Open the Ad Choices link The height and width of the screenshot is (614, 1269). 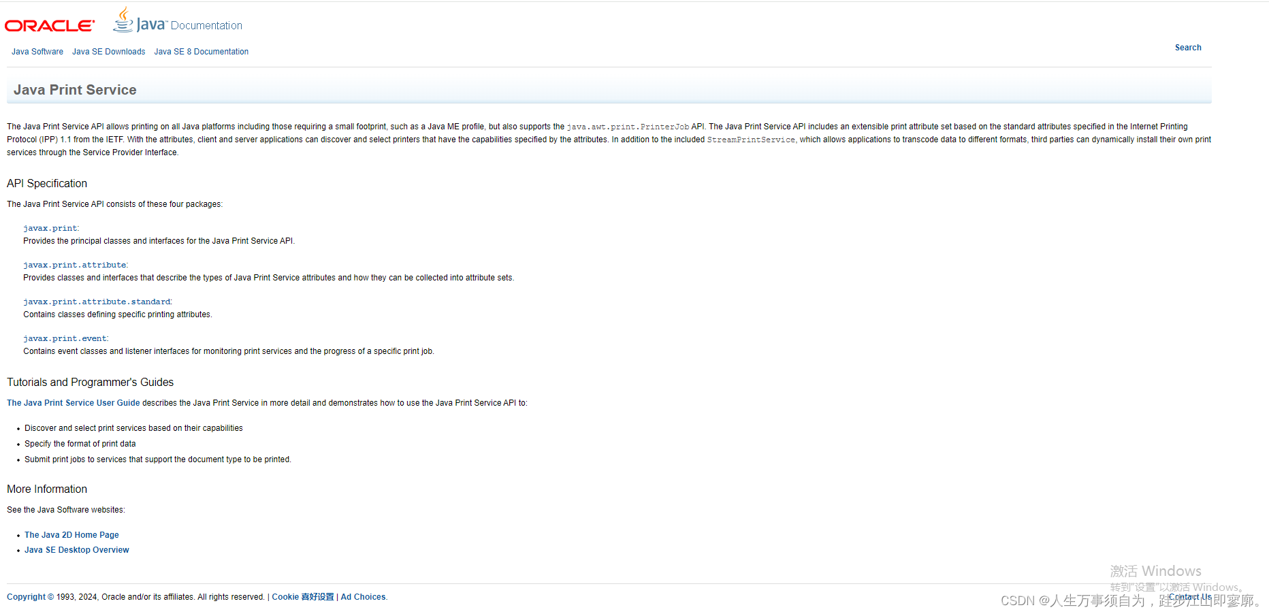[x=363, y=597]
